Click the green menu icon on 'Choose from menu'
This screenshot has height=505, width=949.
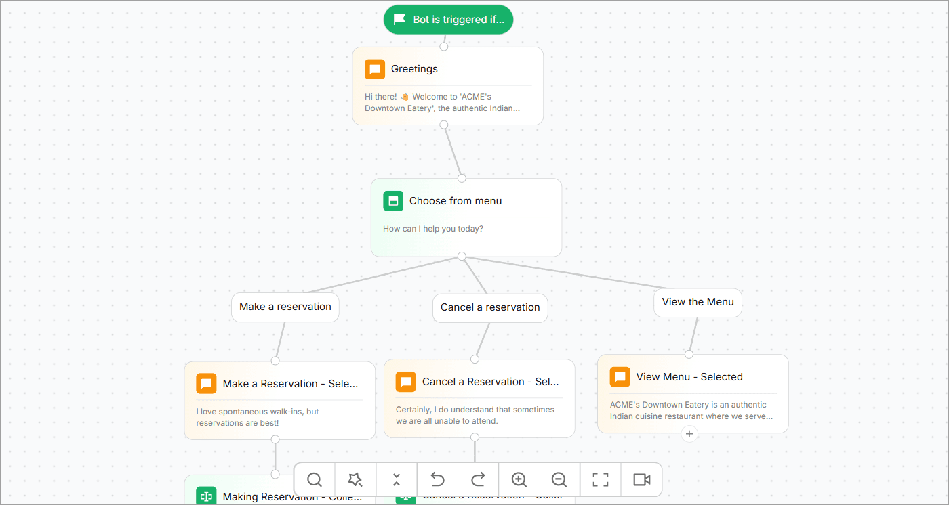(x=393, y=201)
